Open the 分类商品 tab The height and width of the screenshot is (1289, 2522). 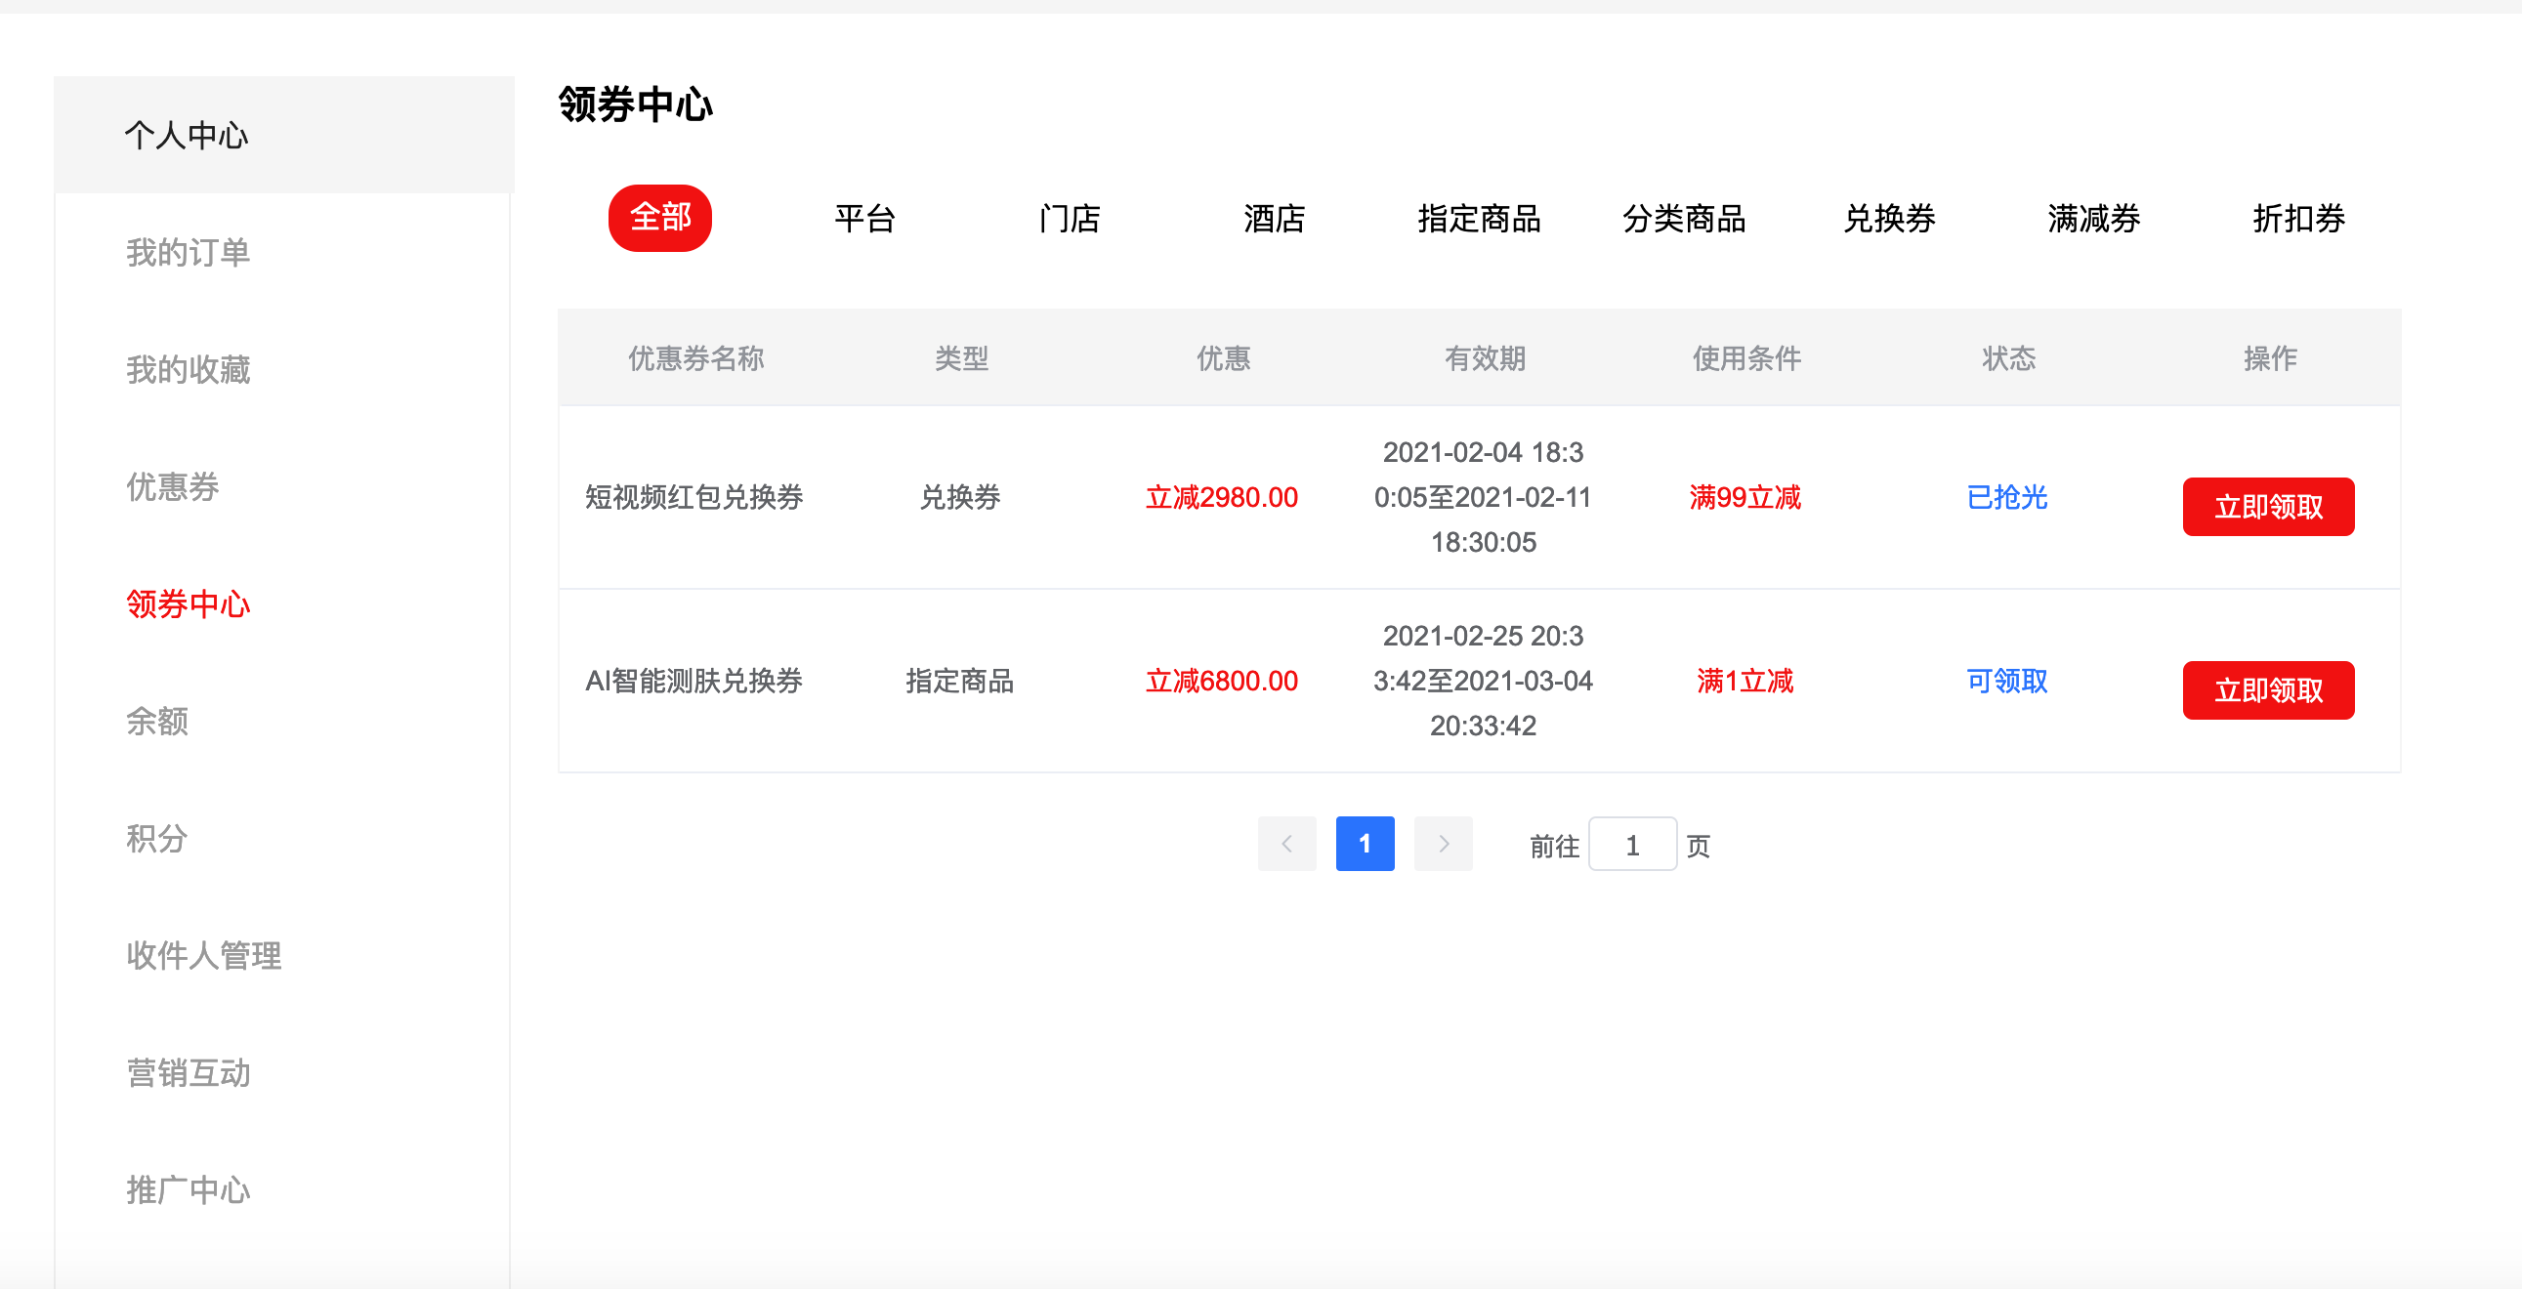pos(1684,218)
